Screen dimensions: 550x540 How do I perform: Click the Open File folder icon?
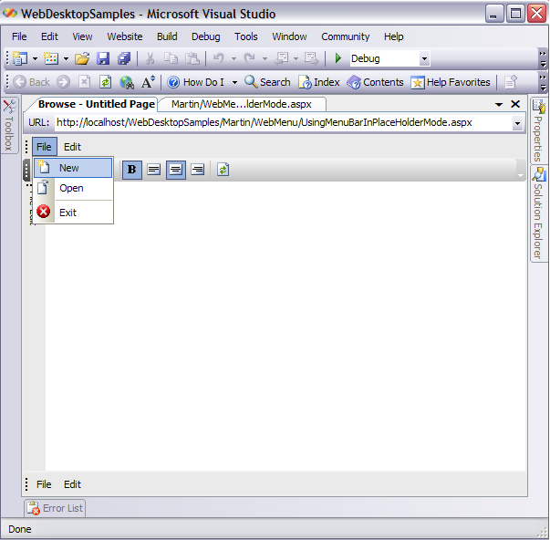pos(82,58)
